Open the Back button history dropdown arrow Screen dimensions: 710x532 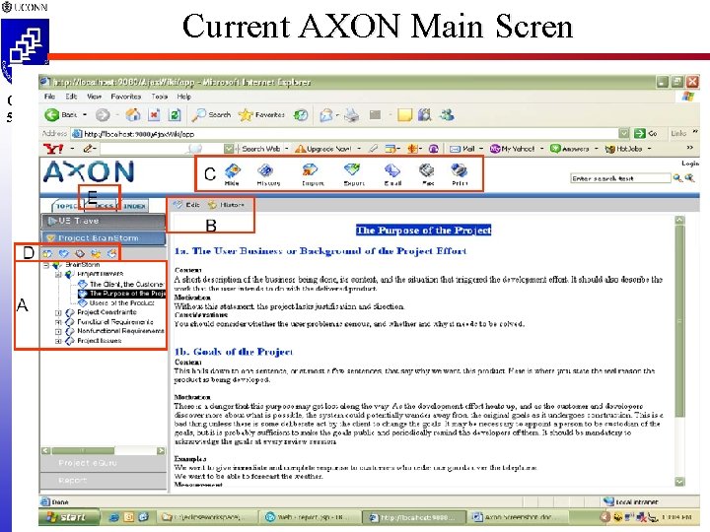pyautogui.click(x=85, y=115)
